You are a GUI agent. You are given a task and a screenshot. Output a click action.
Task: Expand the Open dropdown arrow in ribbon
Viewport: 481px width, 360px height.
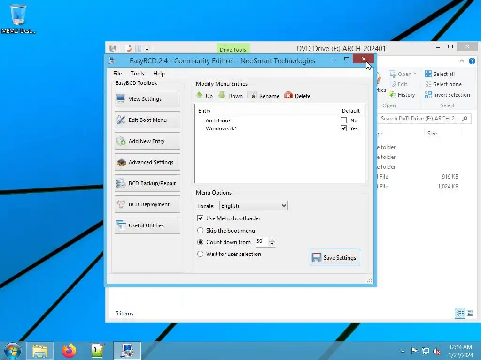[415, 74]
